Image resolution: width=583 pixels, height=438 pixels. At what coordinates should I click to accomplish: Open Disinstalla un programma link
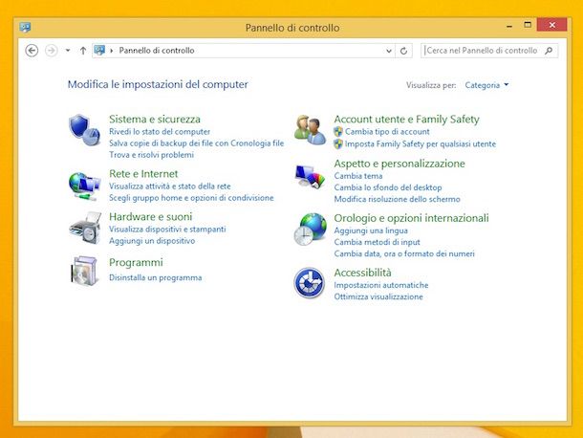[x=155, y=278]
